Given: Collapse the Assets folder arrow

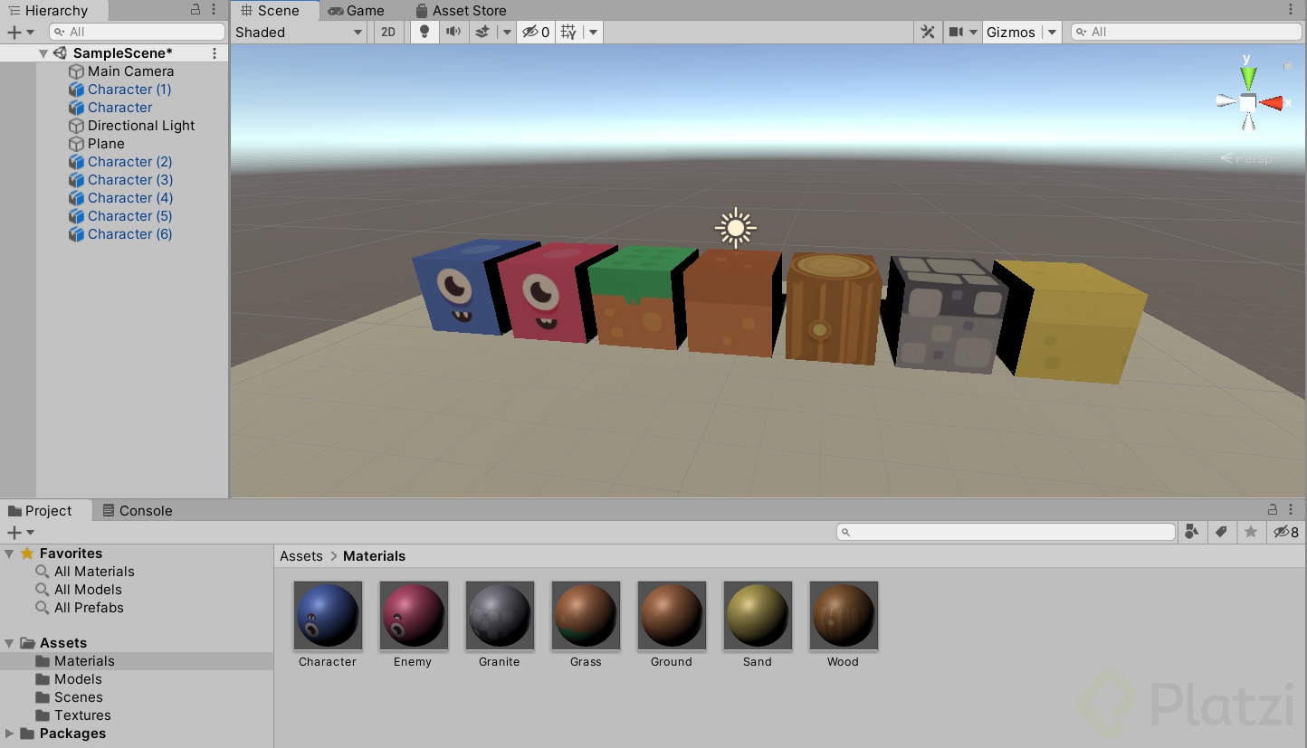Looking at the screenshot, I should (9, 643).
